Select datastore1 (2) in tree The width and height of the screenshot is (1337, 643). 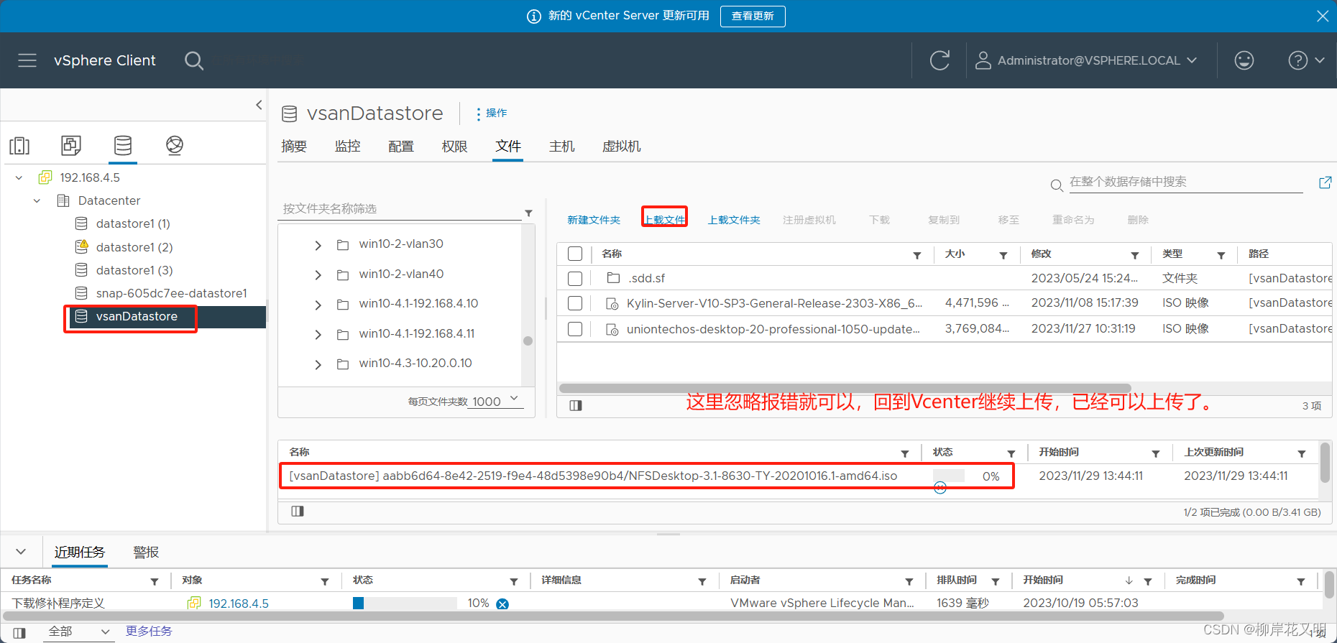134,247
